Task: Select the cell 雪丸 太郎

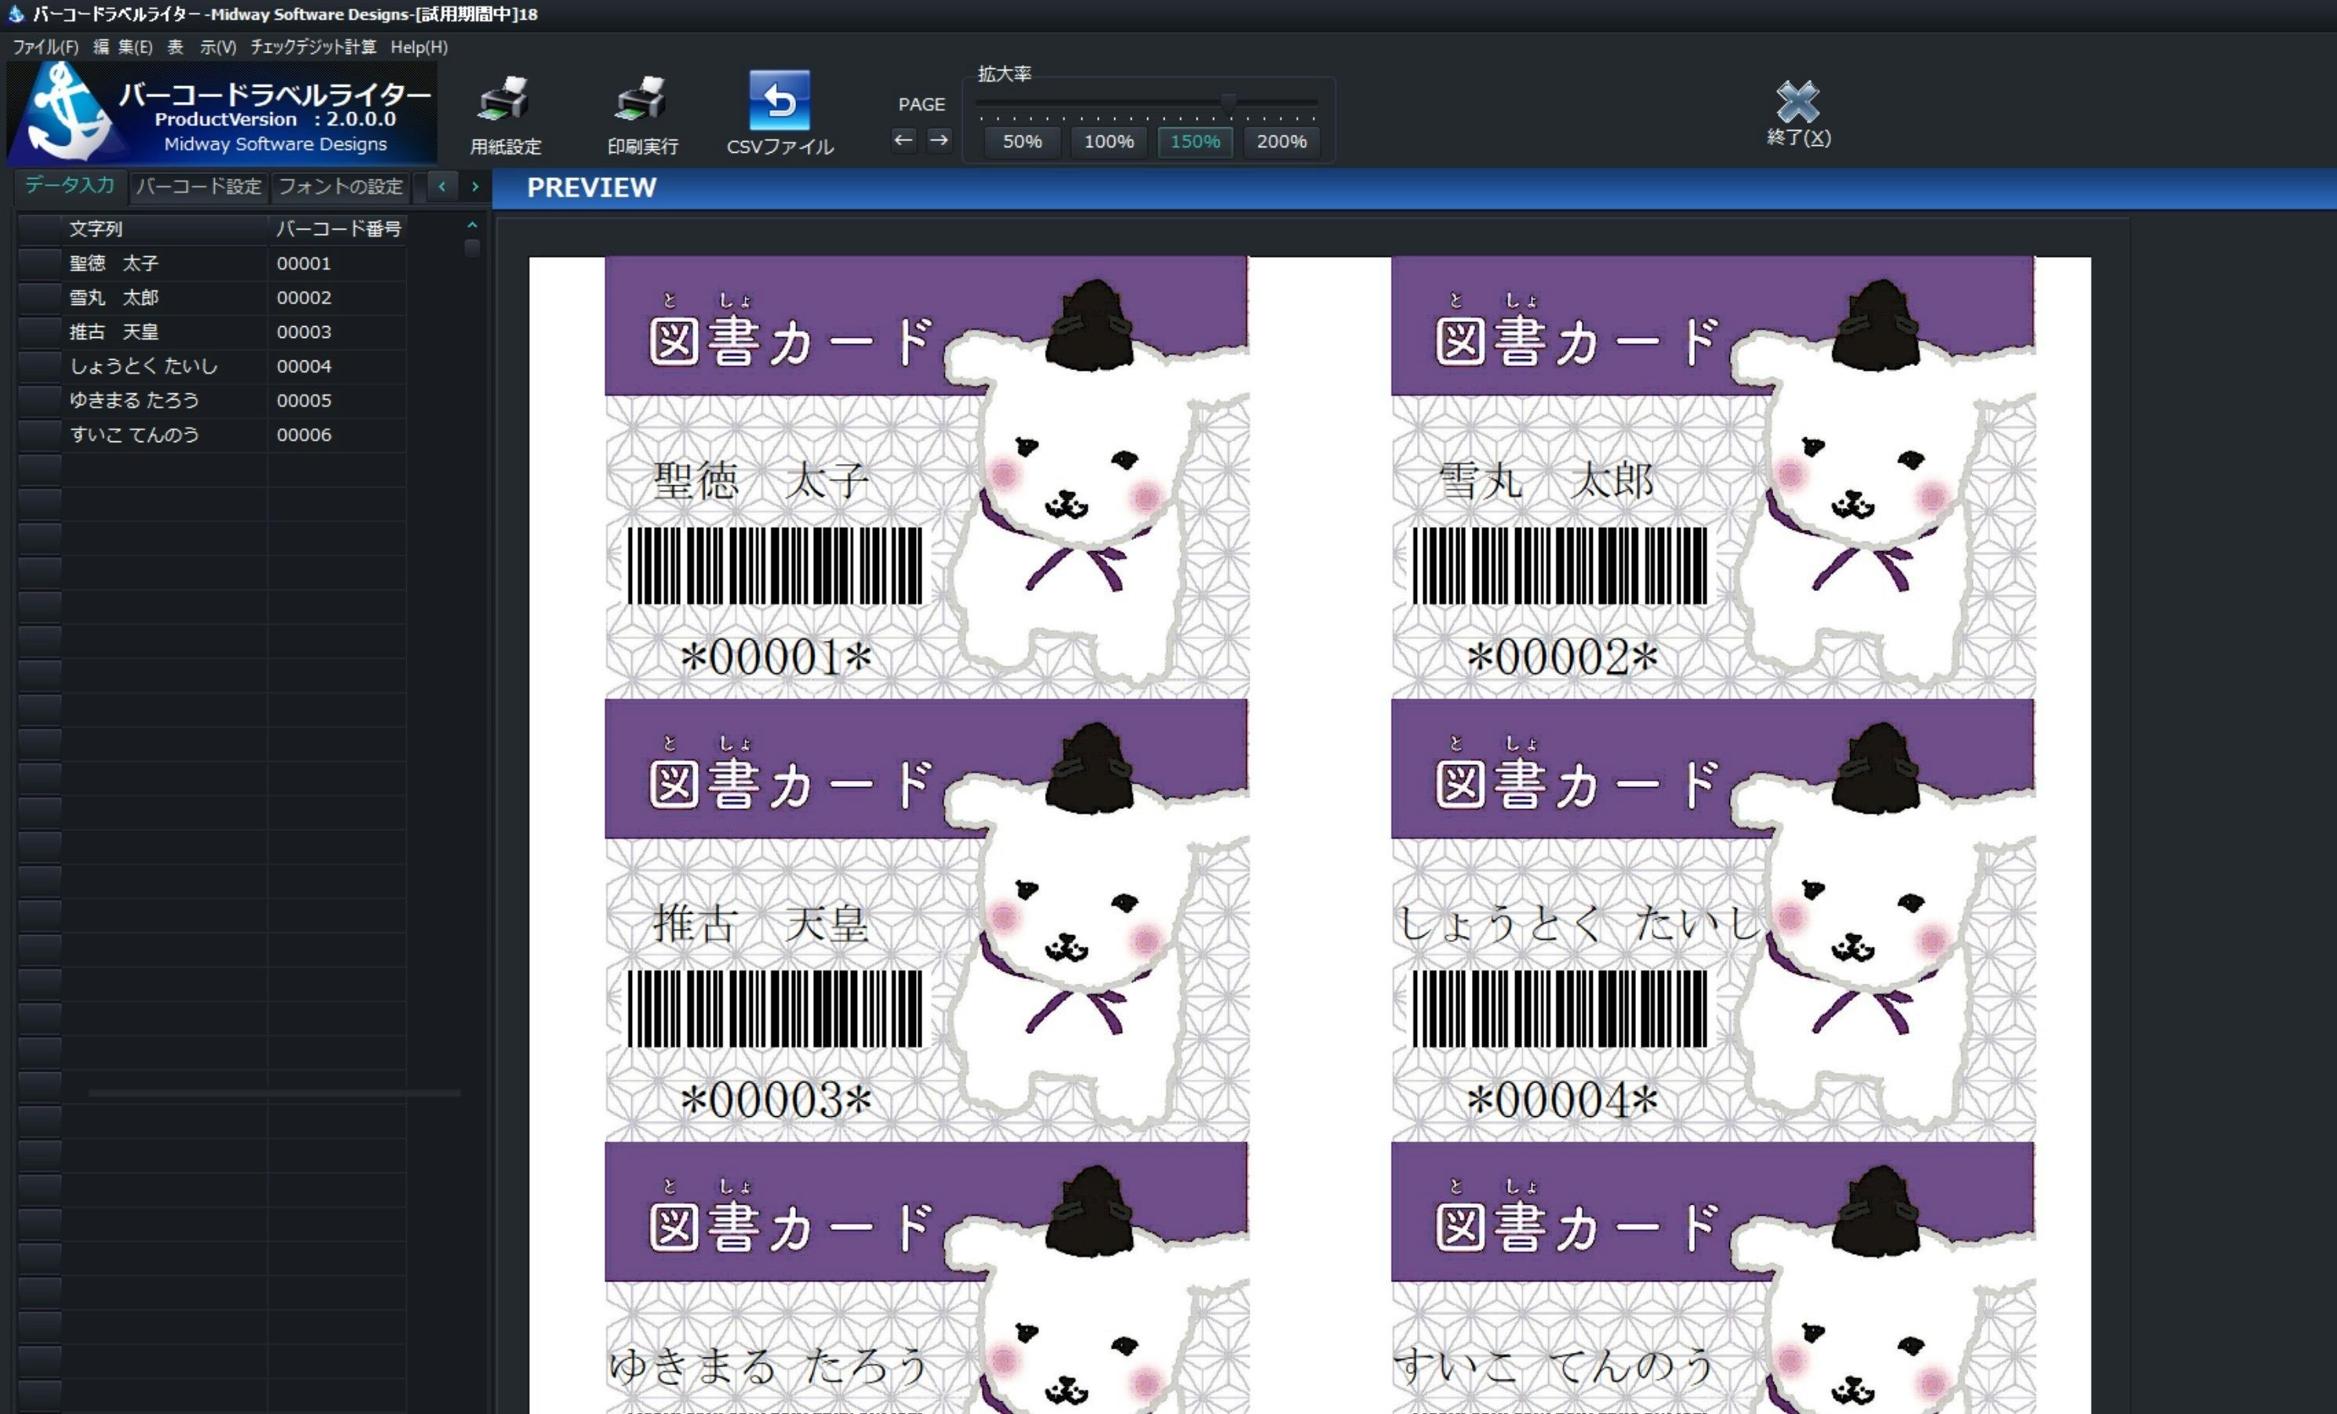Action: [x=164, y=298]
